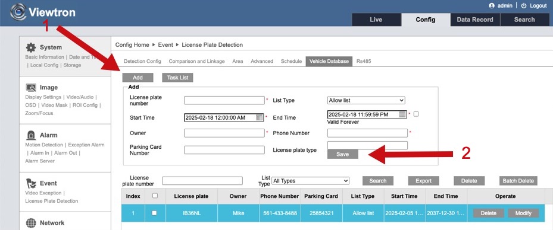Open the End Time calendar picker
This screenshot has width=553, height=230.
click(403, 114)
